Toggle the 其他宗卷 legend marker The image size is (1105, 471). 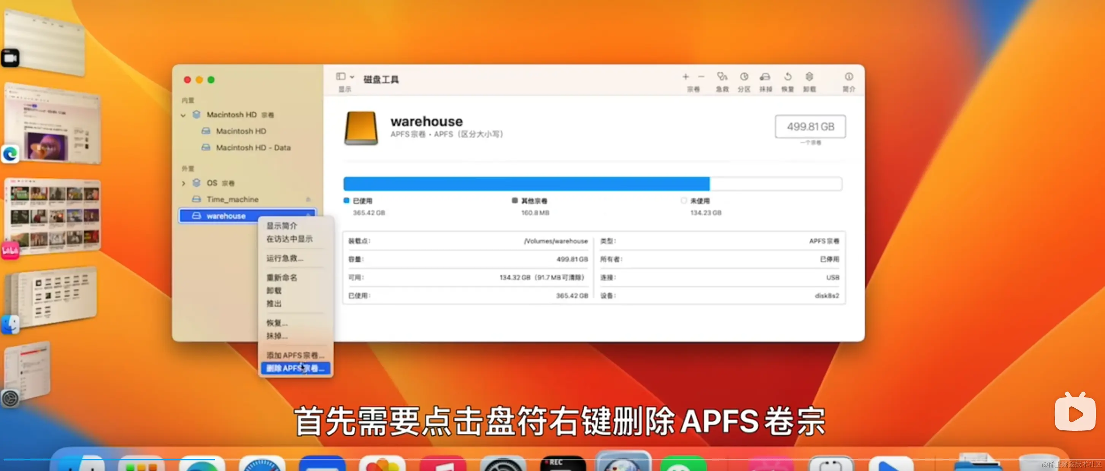point(515,200)
